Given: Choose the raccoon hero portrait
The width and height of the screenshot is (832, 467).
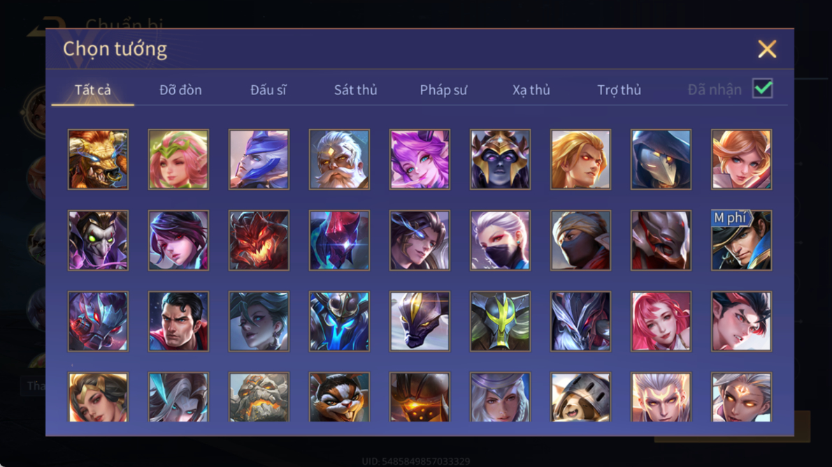Looking at the screenshot, I should coord(339,397).
